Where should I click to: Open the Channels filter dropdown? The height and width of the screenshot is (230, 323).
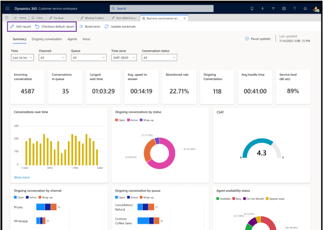52,57
